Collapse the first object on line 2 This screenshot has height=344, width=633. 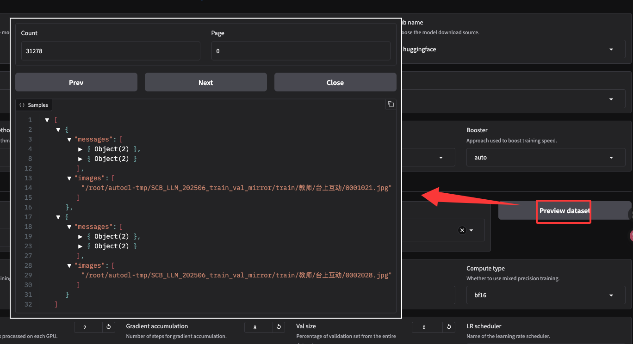coord(58,130)
